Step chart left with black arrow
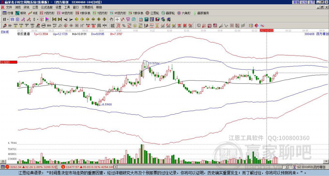 (x=66, y=20)
